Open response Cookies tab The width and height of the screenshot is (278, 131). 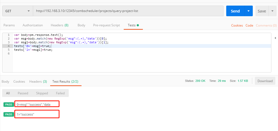point(19,82)
